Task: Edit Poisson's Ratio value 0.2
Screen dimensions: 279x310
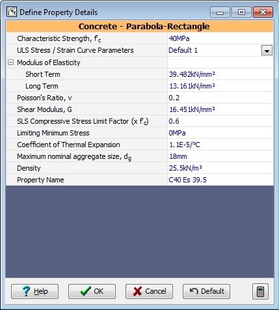Action: coord(220,98)
